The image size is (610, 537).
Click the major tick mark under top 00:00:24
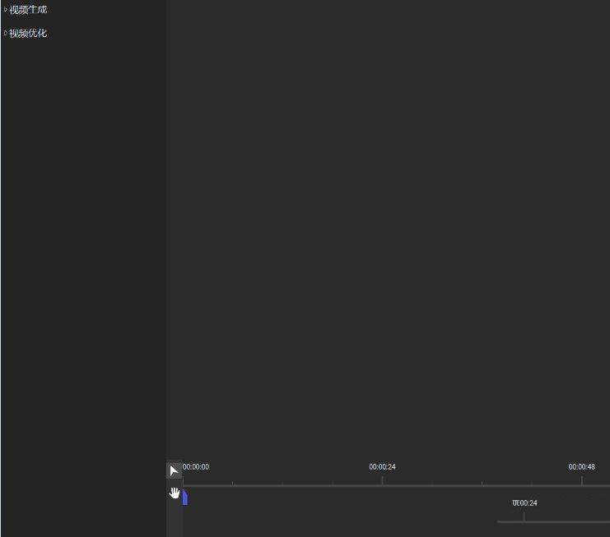[x=382, y=479]
